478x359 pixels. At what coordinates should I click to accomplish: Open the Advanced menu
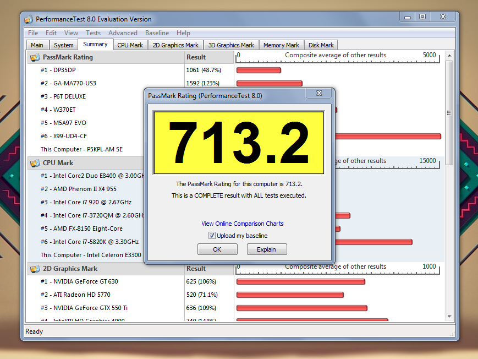pyautogui.click(x=123, y=33)
